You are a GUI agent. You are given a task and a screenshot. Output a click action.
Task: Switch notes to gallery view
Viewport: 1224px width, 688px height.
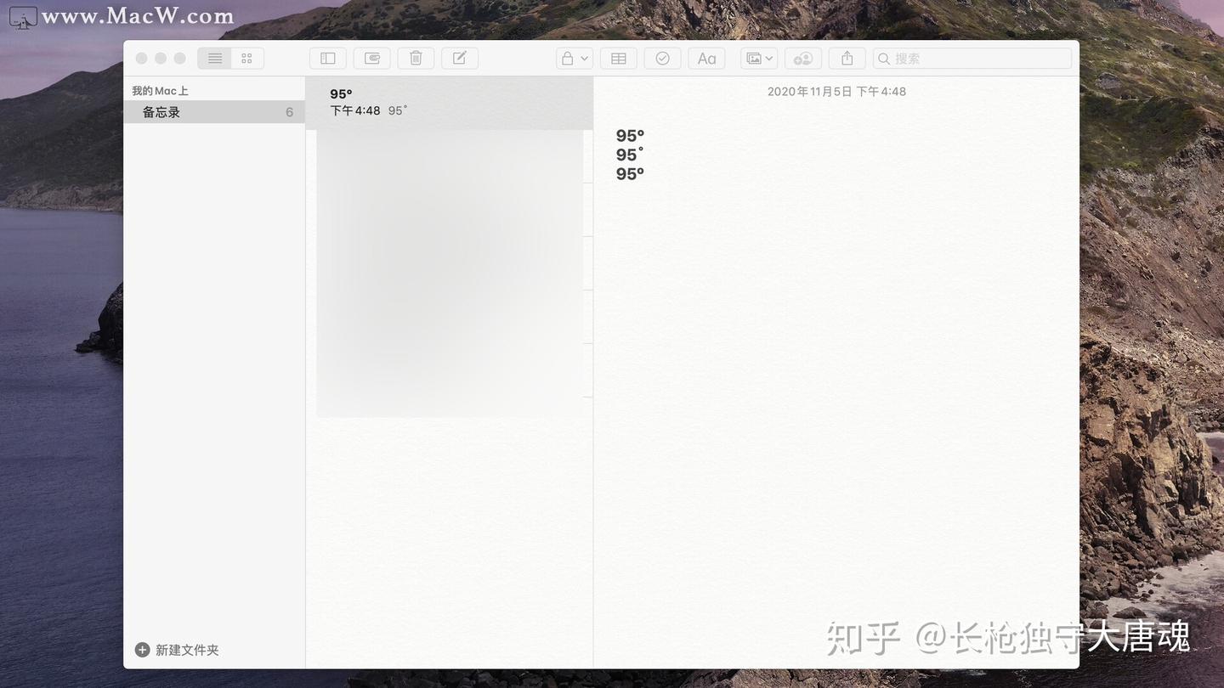pos(246,58)
